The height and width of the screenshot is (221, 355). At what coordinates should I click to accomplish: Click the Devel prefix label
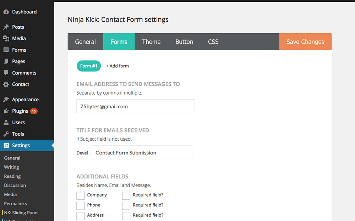(82, 153)
